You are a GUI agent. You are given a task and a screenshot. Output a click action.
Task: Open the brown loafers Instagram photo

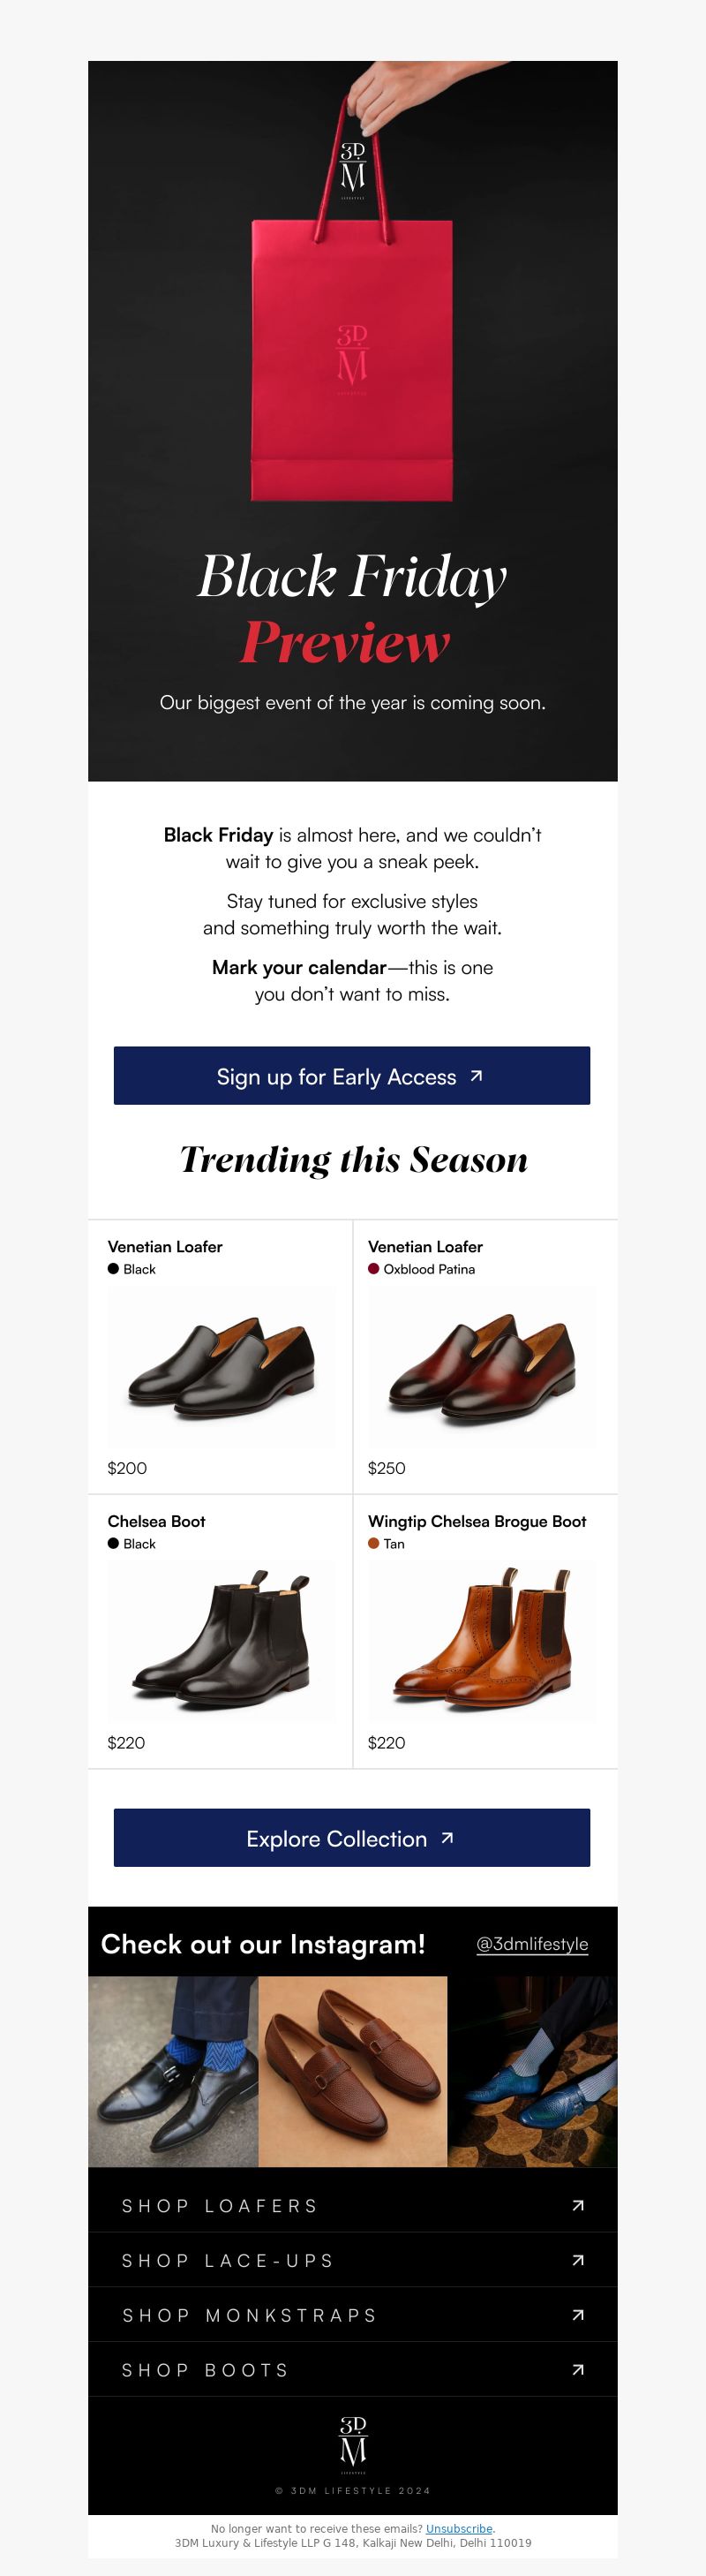coord(353,2071)
